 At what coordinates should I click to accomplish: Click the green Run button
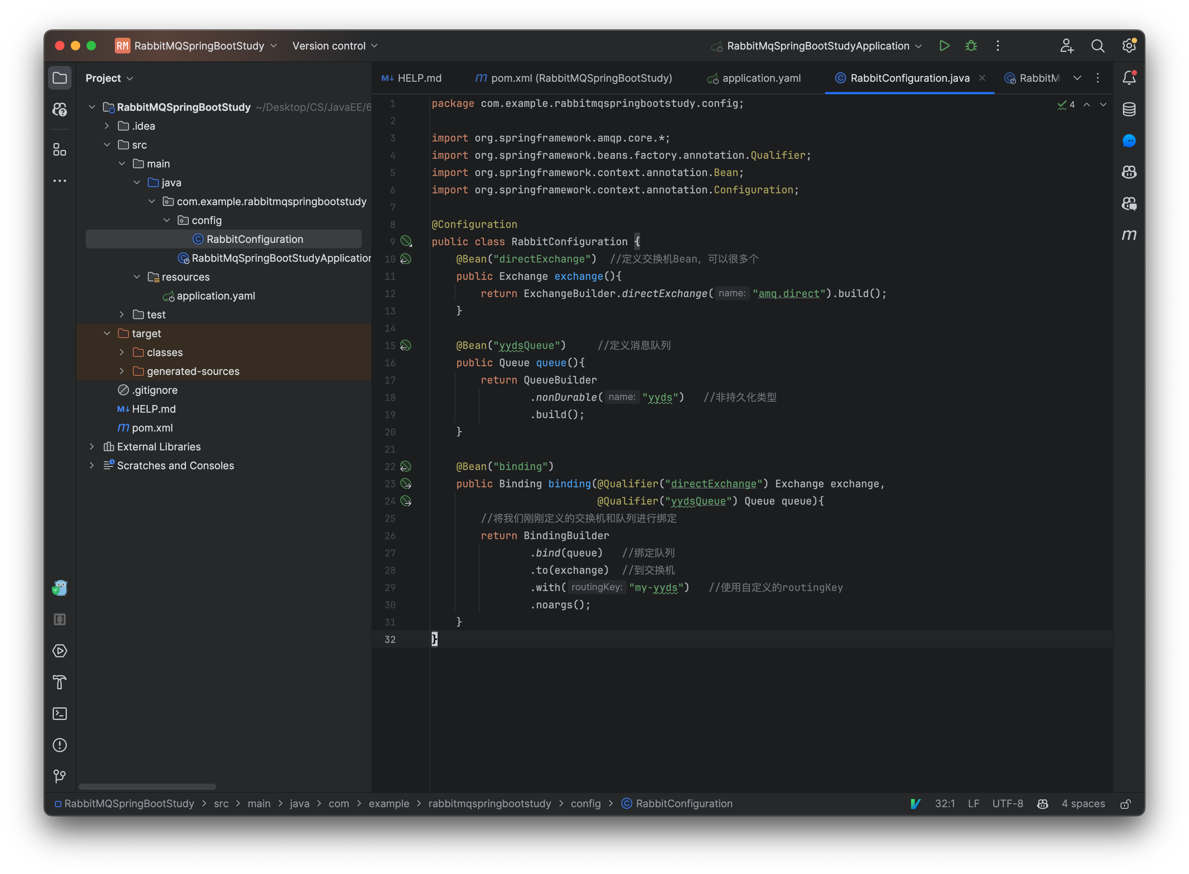pyautogui.click(x=944, y=46)
